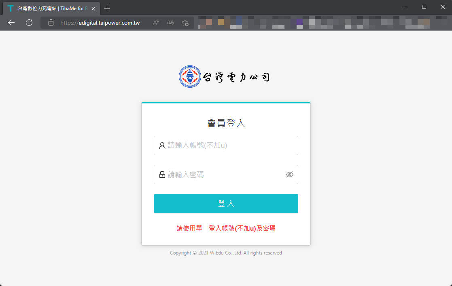
Task: Open site info lock icon
Action: (51, 23)
